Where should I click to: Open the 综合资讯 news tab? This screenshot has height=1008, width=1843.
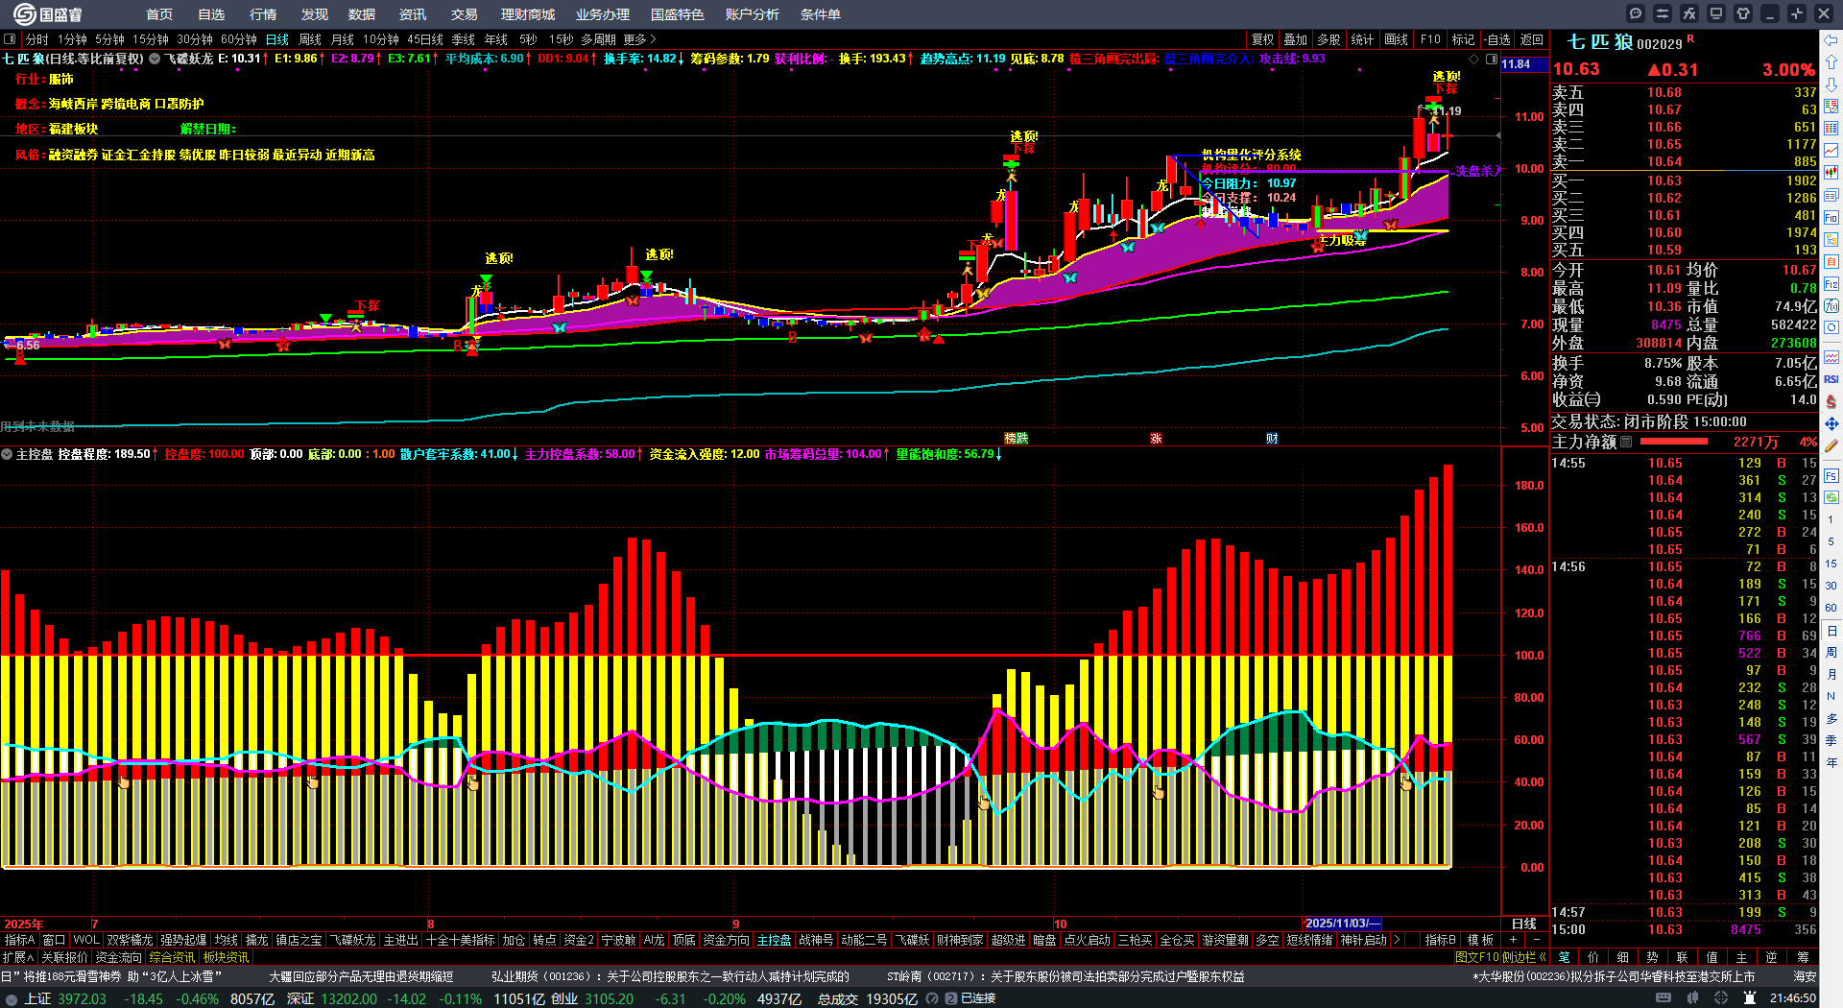click(172, 957)
